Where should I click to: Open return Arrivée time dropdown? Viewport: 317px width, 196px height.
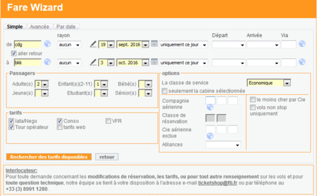click(x=263, y=63)
